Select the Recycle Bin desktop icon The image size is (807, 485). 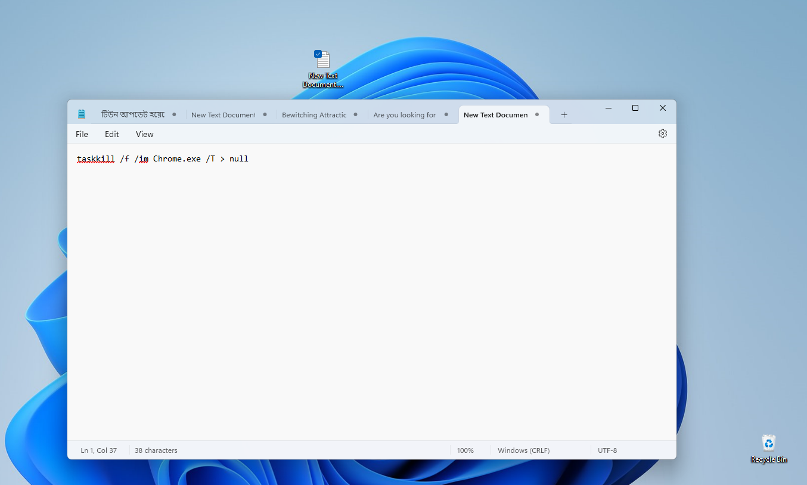pos(769,449)
